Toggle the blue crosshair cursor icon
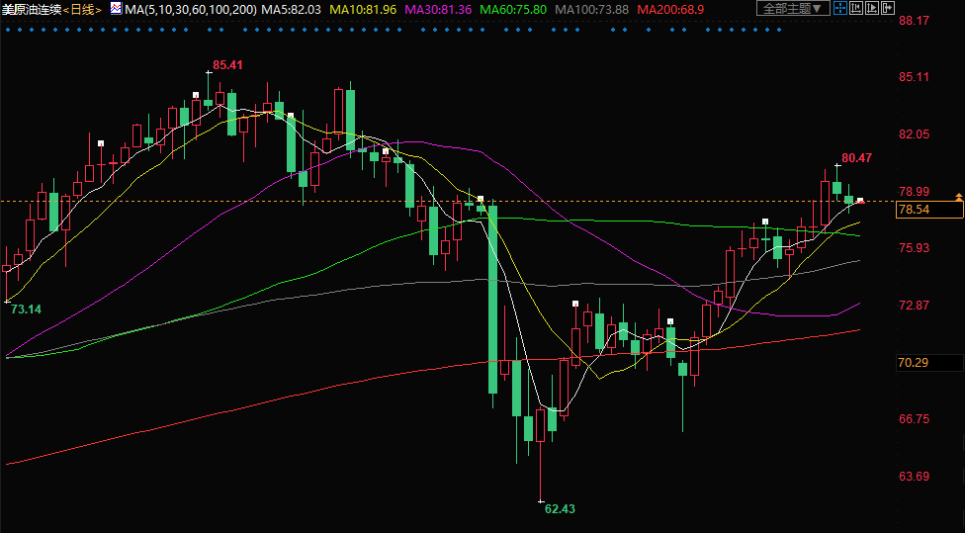 (x=839, y=9)
